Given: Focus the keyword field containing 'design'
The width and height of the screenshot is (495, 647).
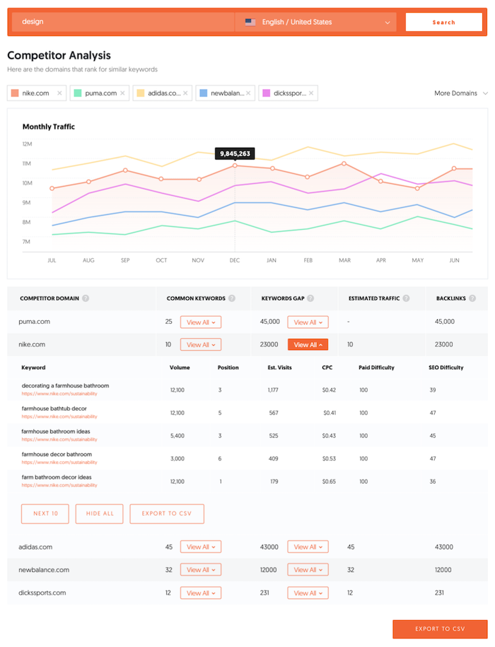Looking at the screenshot, I should [123, 23].
